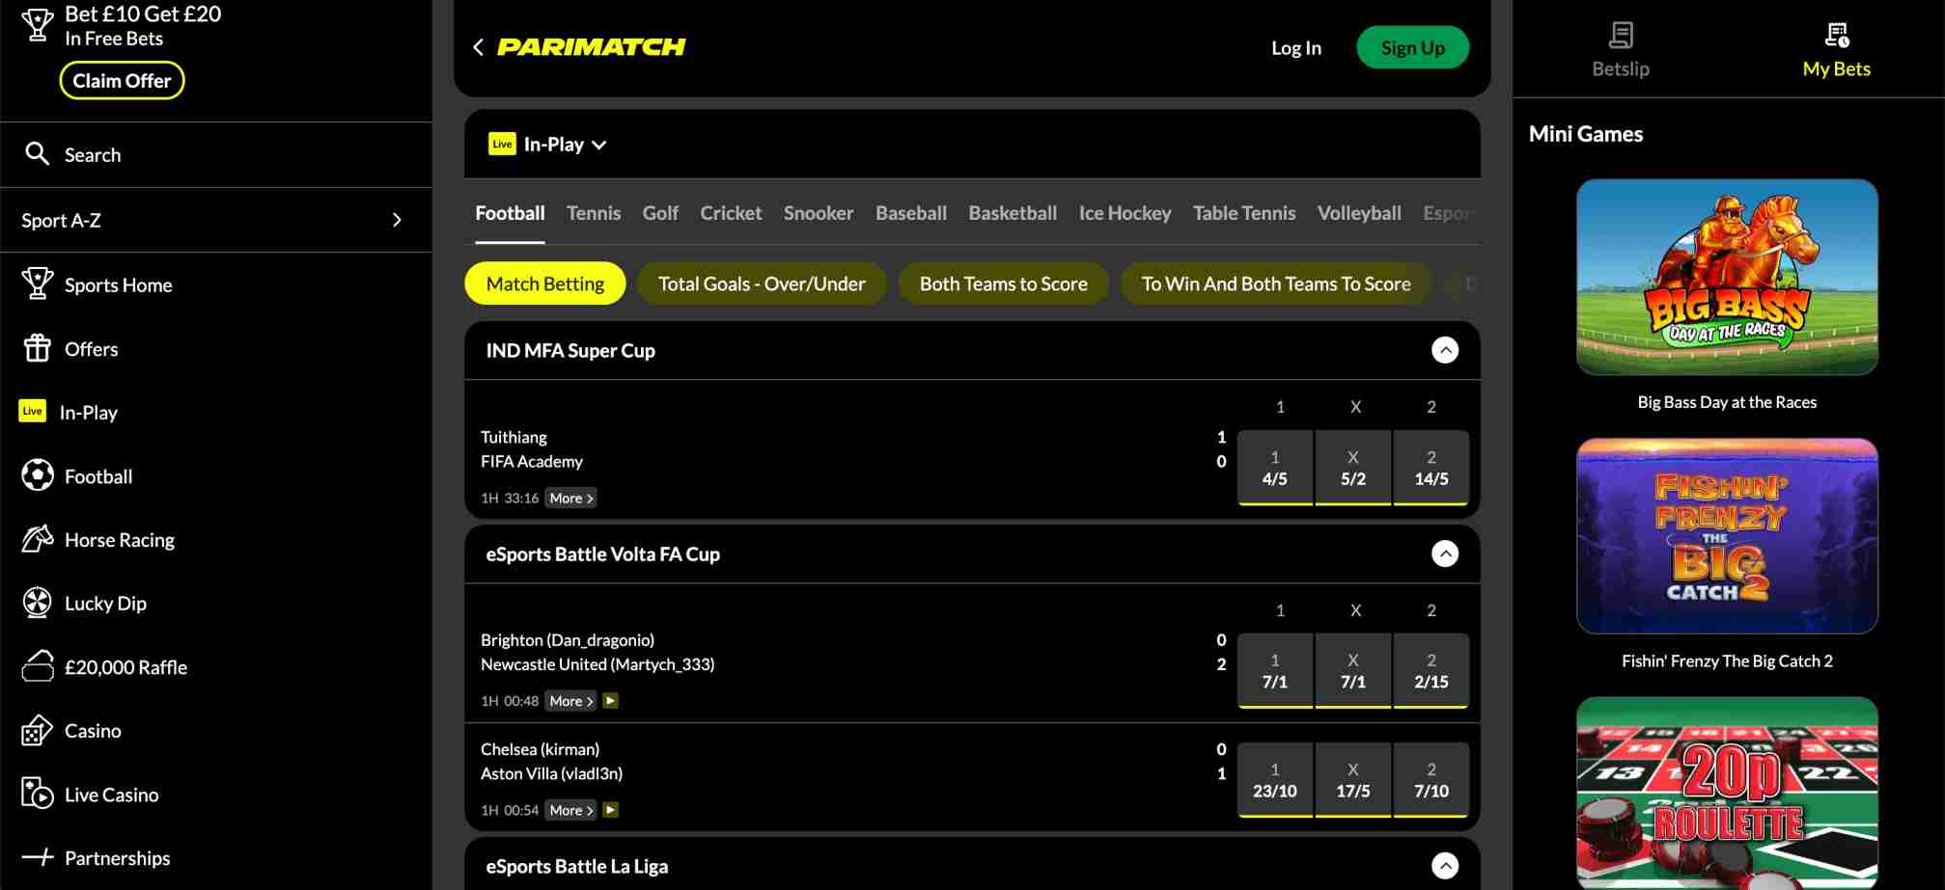Click the Live badge in In-Play header
The image size is (1945, 890).
tap(502, 144)
